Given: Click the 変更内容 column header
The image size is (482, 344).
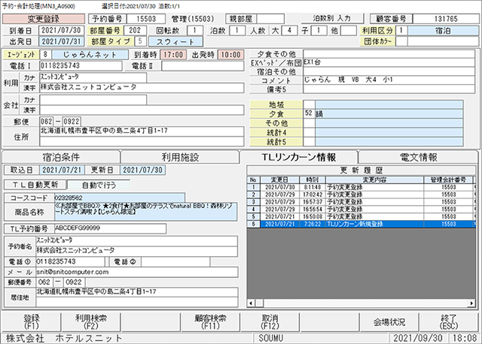Looking at the screenshot, I should click(375, 180).
